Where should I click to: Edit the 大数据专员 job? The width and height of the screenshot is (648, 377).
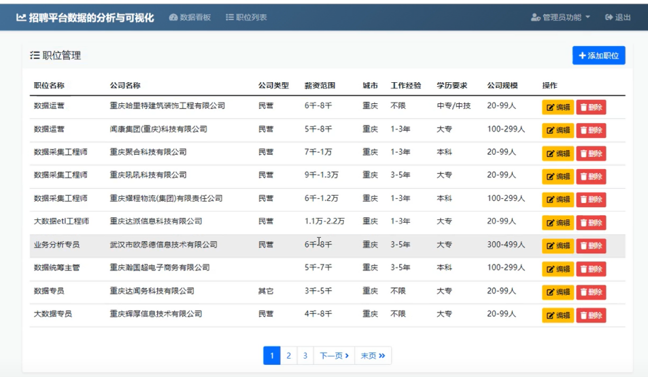558,315
